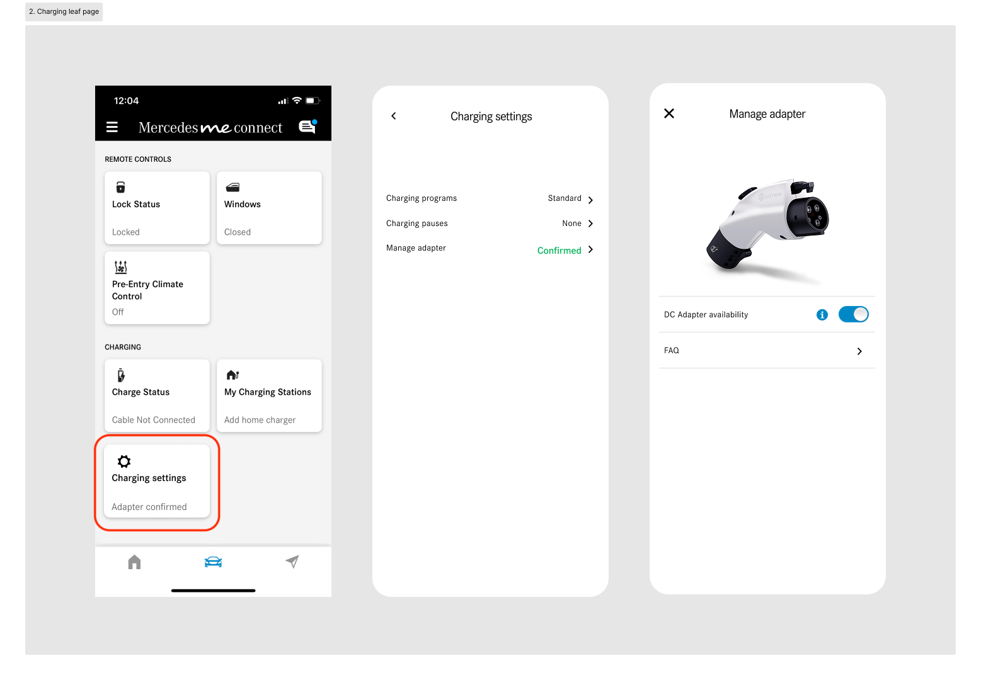Image resolution: width=981 pixels, height=680 pixels.
Task: Tap the Pre-Entry Climate Control icon
Action: (120, 267)
